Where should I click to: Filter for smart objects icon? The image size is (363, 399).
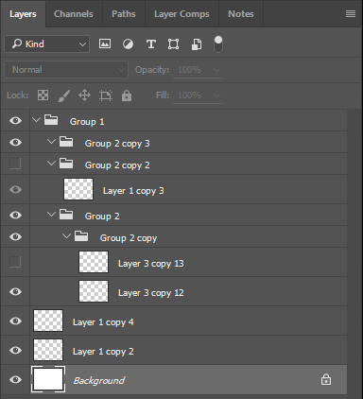coord(197,44)
